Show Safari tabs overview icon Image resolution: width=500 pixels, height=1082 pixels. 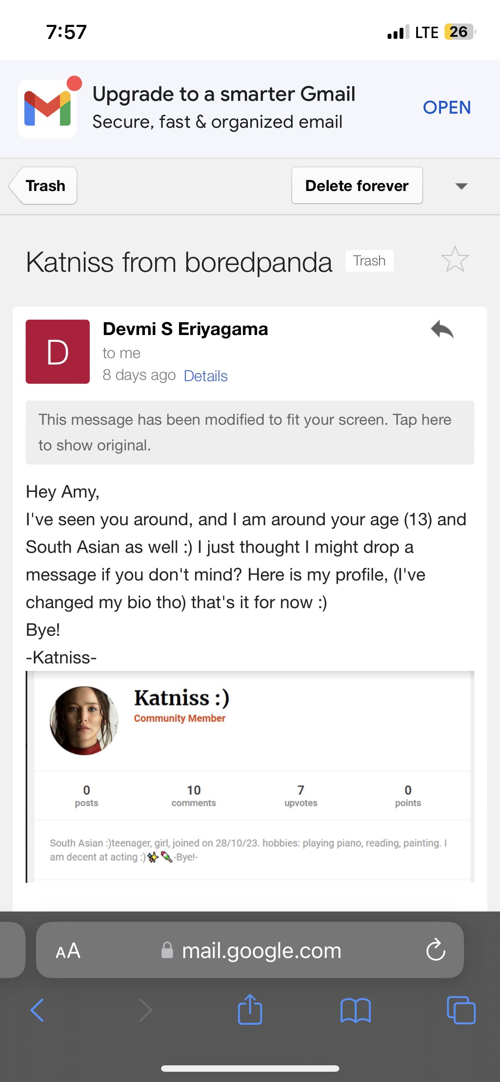(x=461, y=1010)
